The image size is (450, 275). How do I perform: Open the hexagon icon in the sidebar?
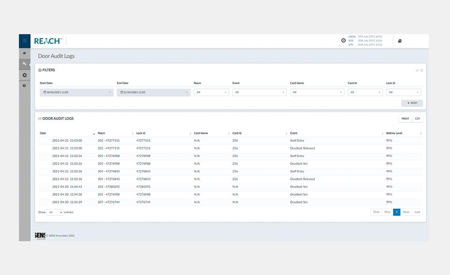(x=24, y=75)
